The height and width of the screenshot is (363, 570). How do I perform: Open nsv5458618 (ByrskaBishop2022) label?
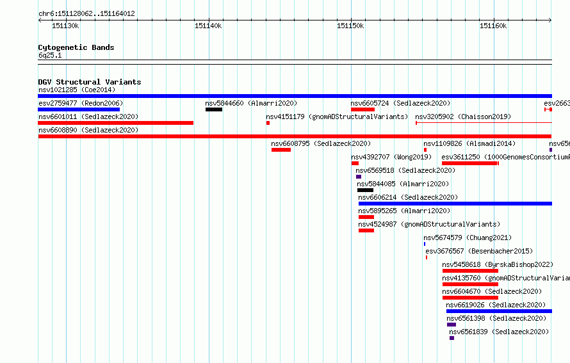498,264
